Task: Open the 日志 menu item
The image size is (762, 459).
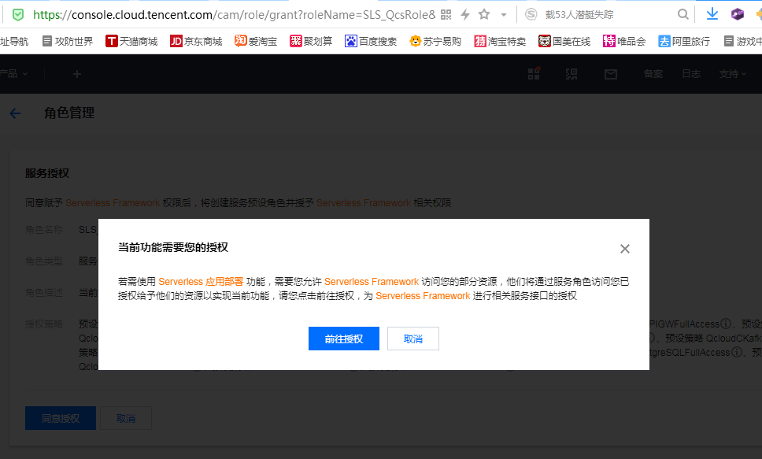Action: [691, 74]
